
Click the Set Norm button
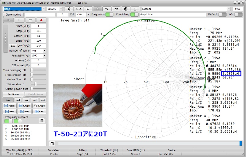pyautogui.click(x=13, y=94)
